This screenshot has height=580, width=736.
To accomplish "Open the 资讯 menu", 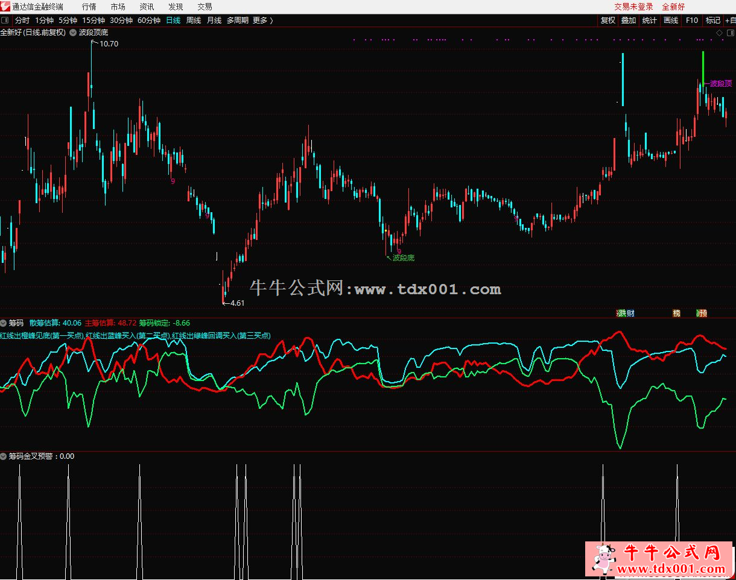I will click(147, 7).
